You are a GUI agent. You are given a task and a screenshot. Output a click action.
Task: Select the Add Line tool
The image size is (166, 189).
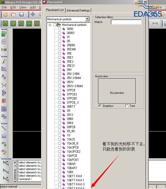pyautogui.click(x=4, y=128)
